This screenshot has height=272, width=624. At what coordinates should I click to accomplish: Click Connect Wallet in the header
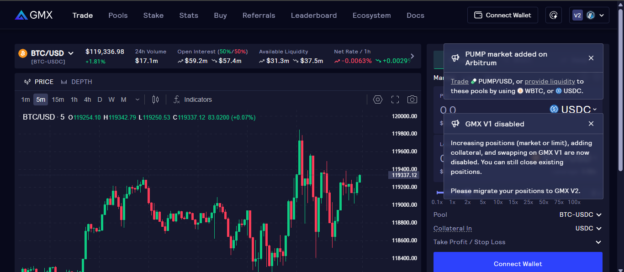tap(502, 15)
